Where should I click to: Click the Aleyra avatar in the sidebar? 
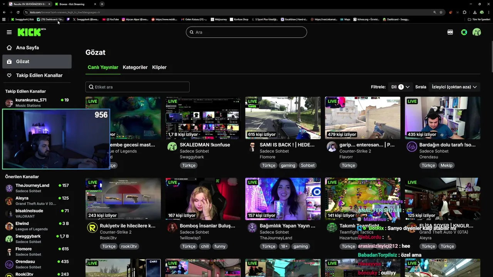(x=9, y=201)
